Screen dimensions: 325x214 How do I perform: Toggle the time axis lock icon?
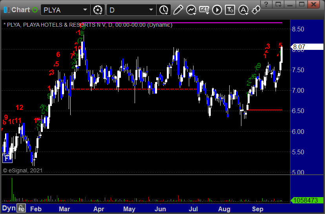coord(21,208)
